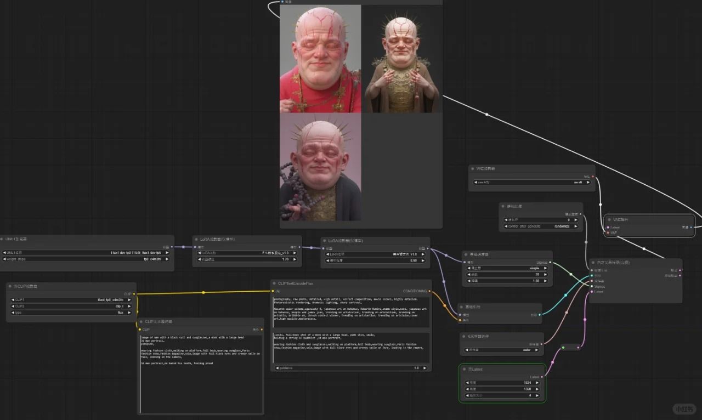Screen dimensions: 702x420
Task: Click the right arrow on the height value 1360
Action: click(536, 389)
